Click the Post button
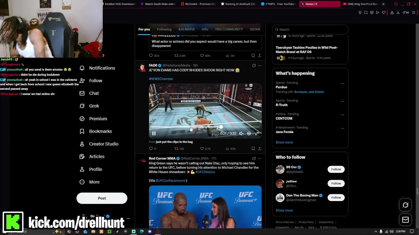Image resolution: width=419 pixels, height=235 pixels. 102,198
